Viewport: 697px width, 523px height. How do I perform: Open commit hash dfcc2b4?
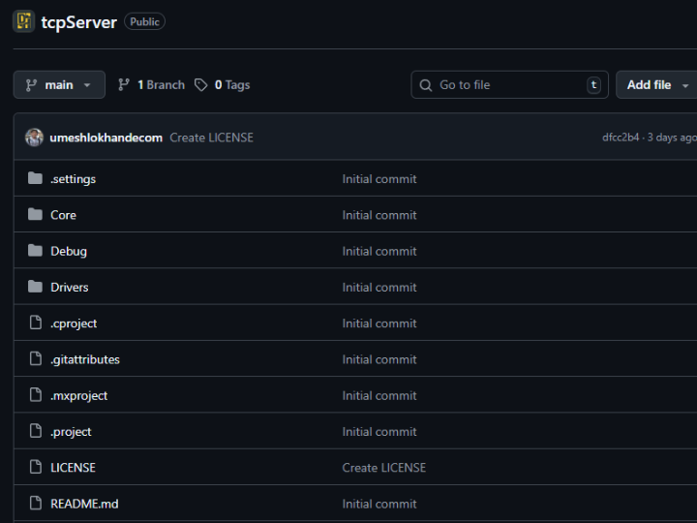pos(621,138)
